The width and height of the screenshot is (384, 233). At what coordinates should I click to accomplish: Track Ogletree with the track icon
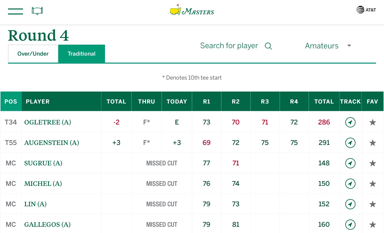tap(350, 122)
